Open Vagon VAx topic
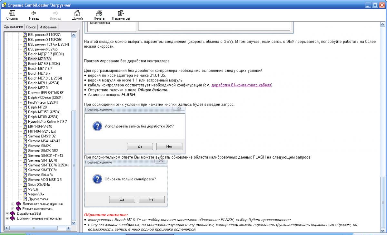Screen dimensions: 387x235 tap(36, 194)
